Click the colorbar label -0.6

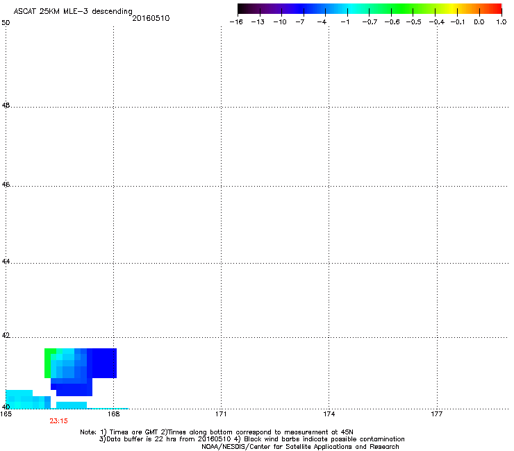(392, 22)
